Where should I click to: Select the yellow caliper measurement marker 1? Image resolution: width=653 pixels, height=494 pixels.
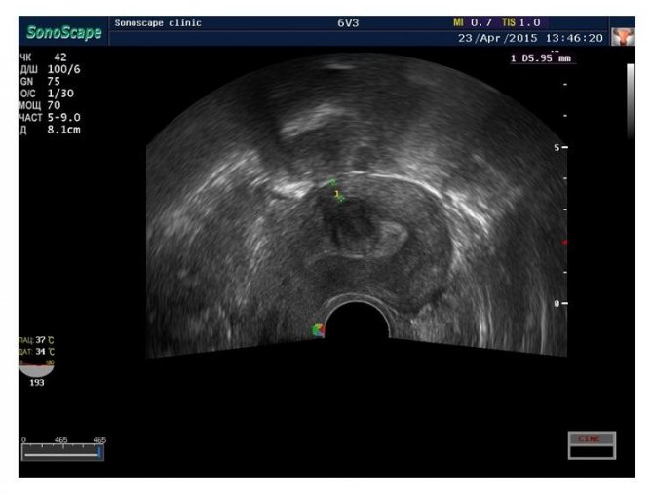pos(337,195)
